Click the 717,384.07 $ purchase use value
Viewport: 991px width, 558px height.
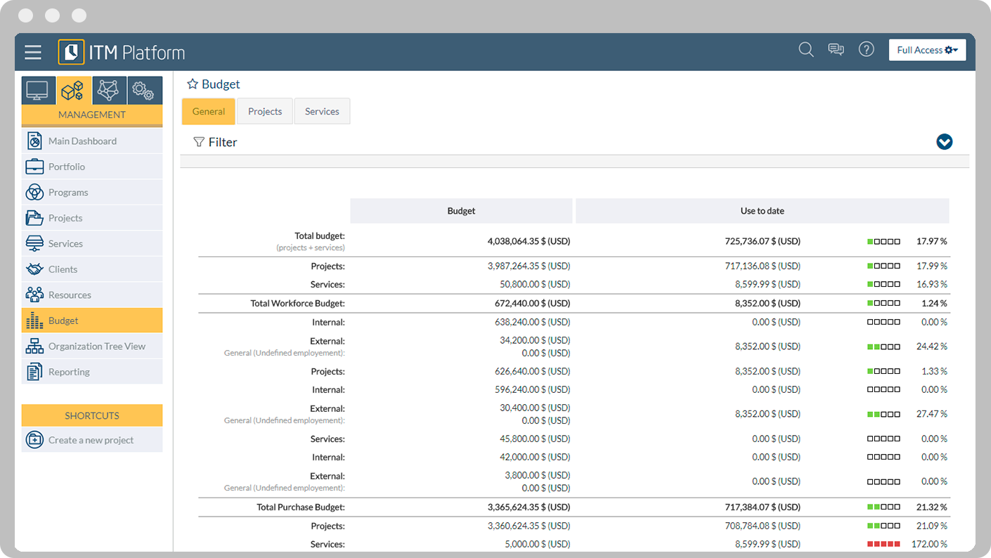[763, 507]
